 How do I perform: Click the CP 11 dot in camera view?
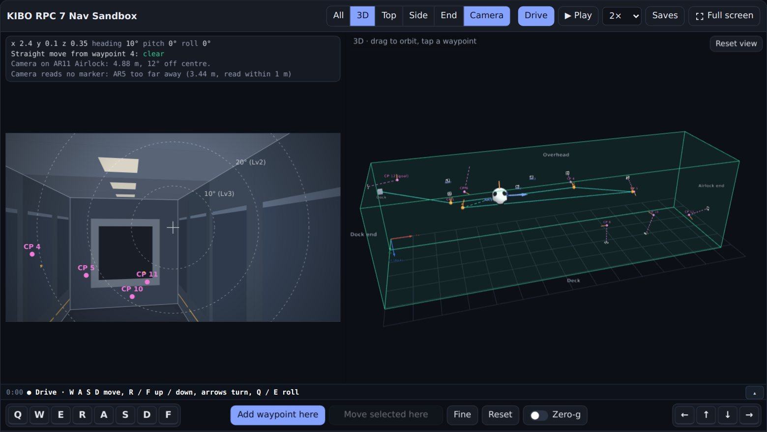click(x=147, y=282)
